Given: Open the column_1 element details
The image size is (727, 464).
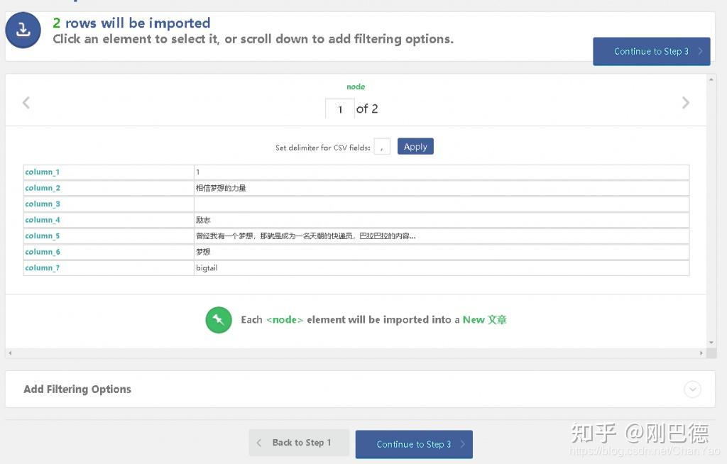Looking at the screenshot, I should [42, 172].
